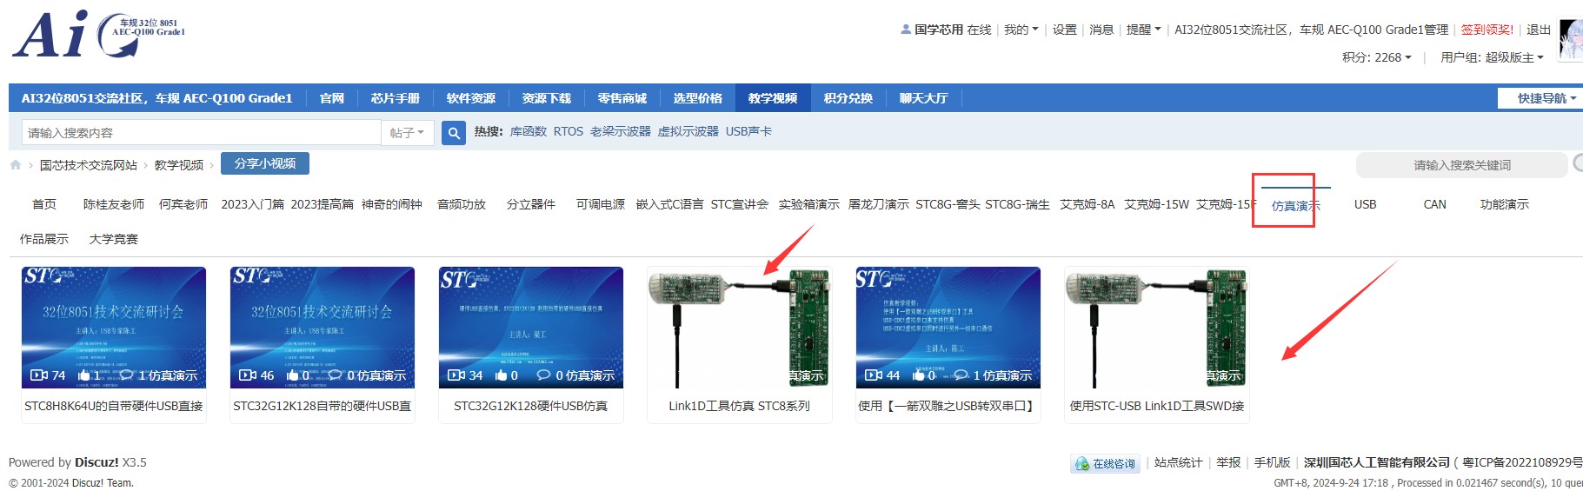
Task: Expand the 积分: 2268 dropdown
Action: tap(1376, 57)
